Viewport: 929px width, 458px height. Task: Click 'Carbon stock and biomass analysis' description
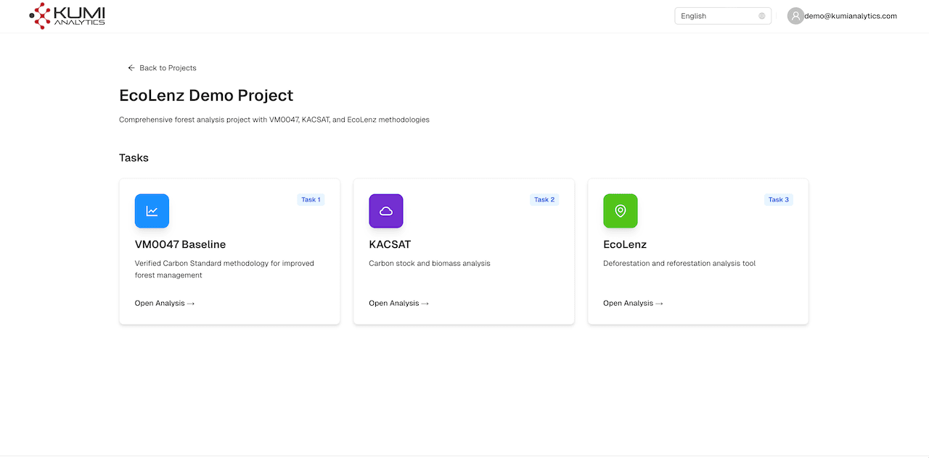click(x=430, y=264)
